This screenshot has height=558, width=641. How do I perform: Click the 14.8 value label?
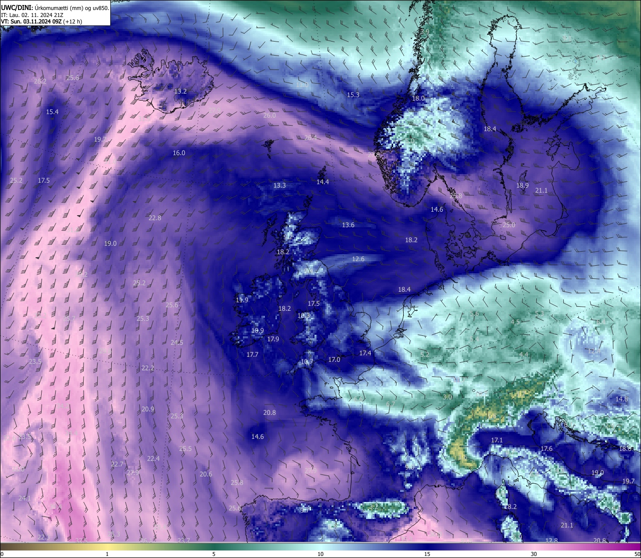tap(621, 399)
